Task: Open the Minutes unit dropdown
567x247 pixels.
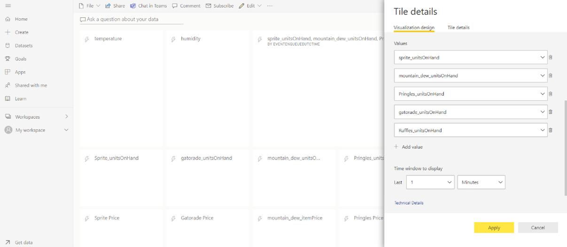Action: coord(481,182)
